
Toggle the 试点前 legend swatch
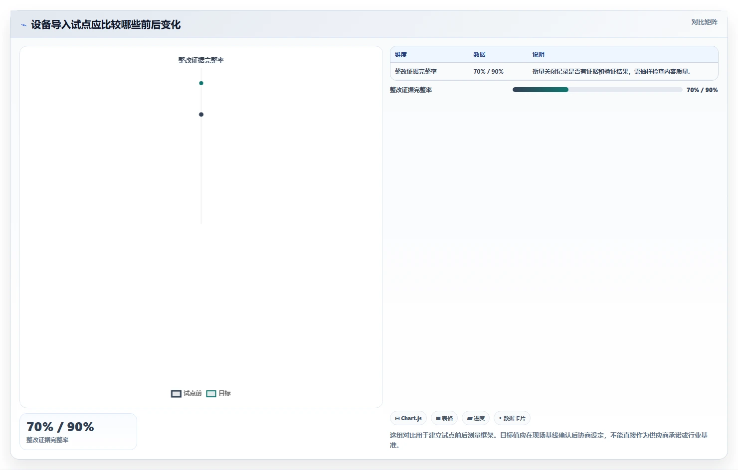point(176,393)
